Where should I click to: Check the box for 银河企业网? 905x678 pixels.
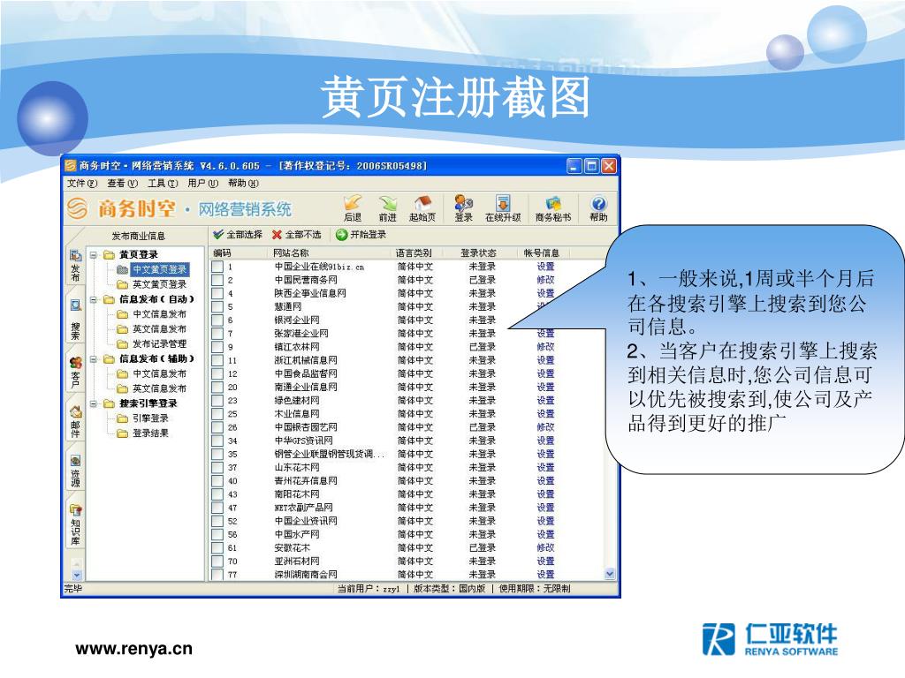point(217,320)
